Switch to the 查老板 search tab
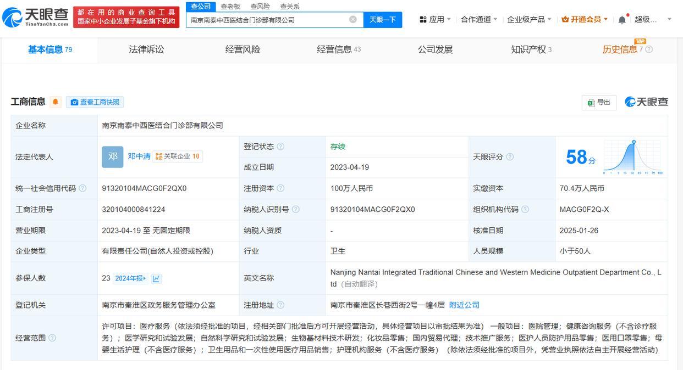The height and width of the screenshot is (370, 683). tap(230, 7)
